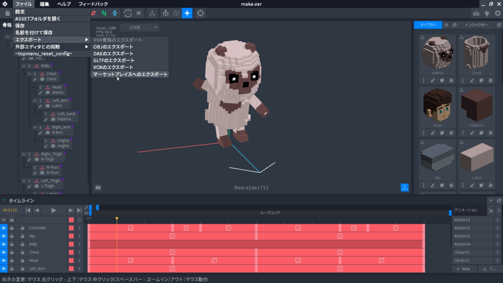This screenshot has width=503, height=283.
Task: Switch the library to list view icon
Action: (x=446, y=25)
